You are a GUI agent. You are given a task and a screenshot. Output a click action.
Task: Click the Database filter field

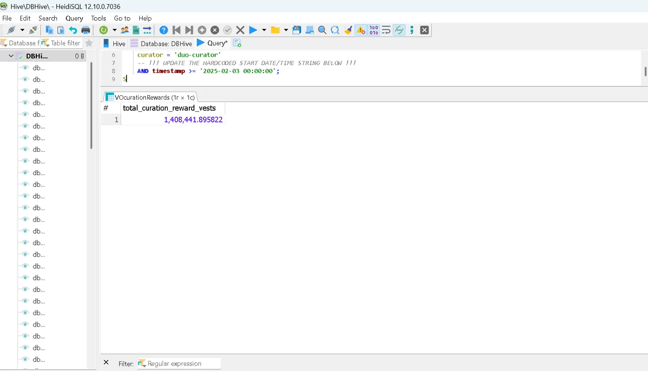(19, 43)
